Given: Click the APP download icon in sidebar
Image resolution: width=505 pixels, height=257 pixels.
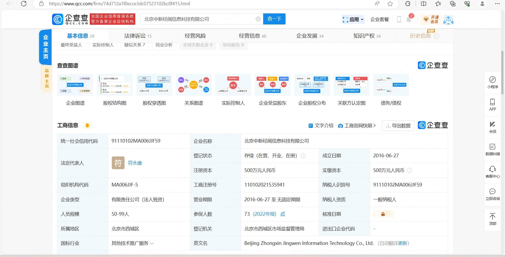Looking at the screenshot, I should pos(492,105).
